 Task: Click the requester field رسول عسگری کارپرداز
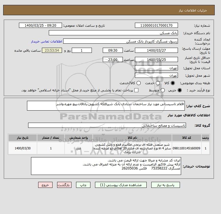(121, 41)
